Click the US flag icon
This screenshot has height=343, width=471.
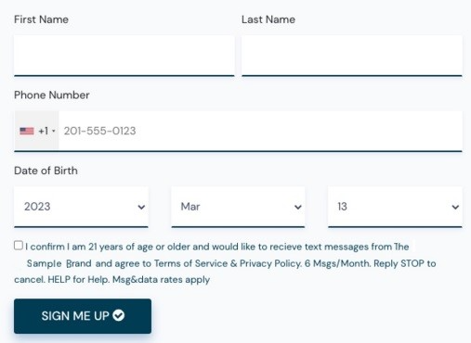(27, 131)
